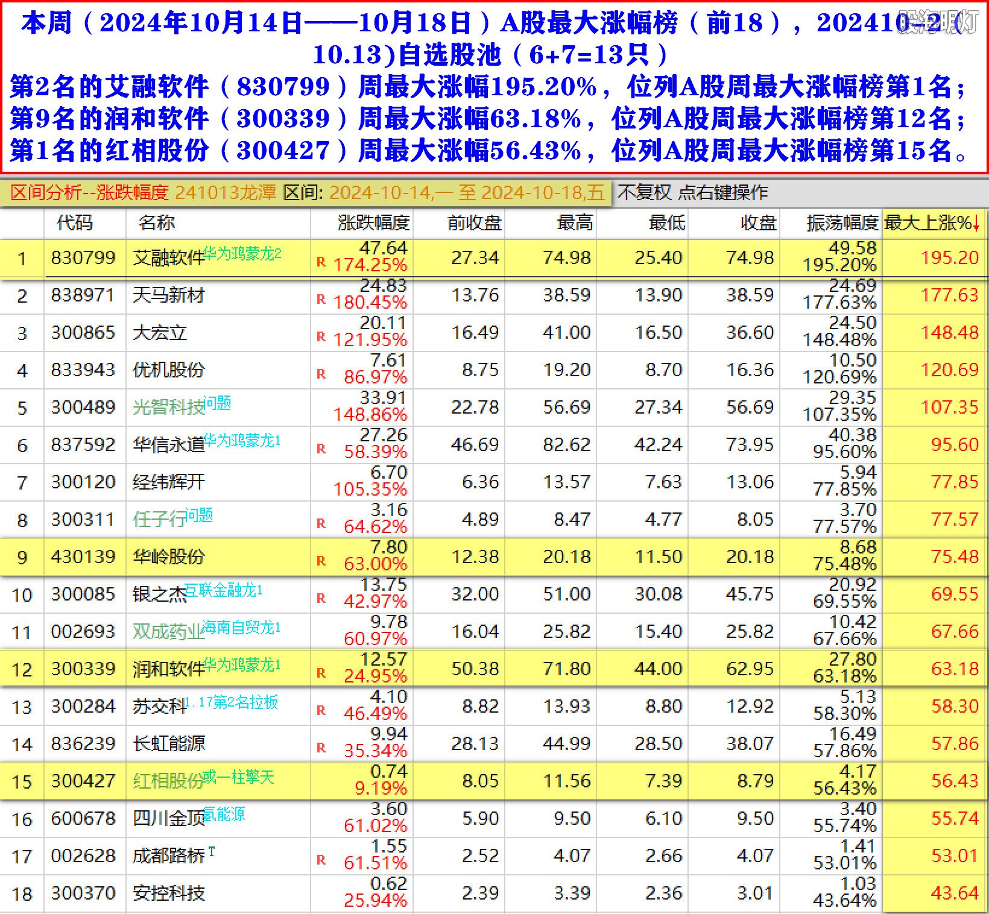The image size is (989, 914).
Task: Click max rise value 75.48
Action: click(955, 557)
